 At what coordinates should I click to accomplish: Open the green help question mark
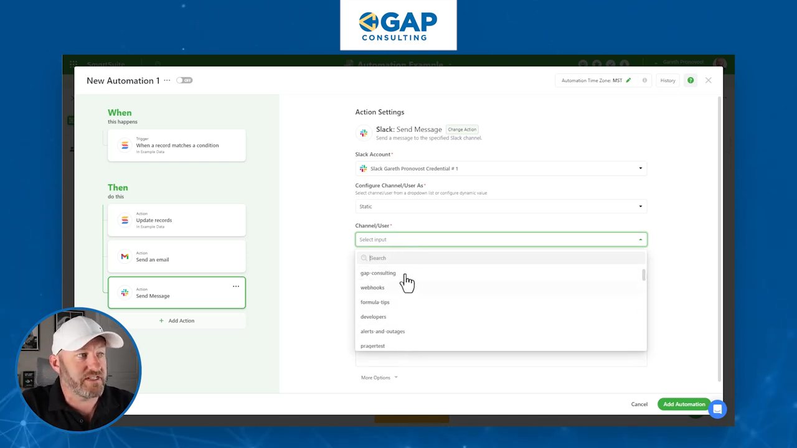coord(691,80)
